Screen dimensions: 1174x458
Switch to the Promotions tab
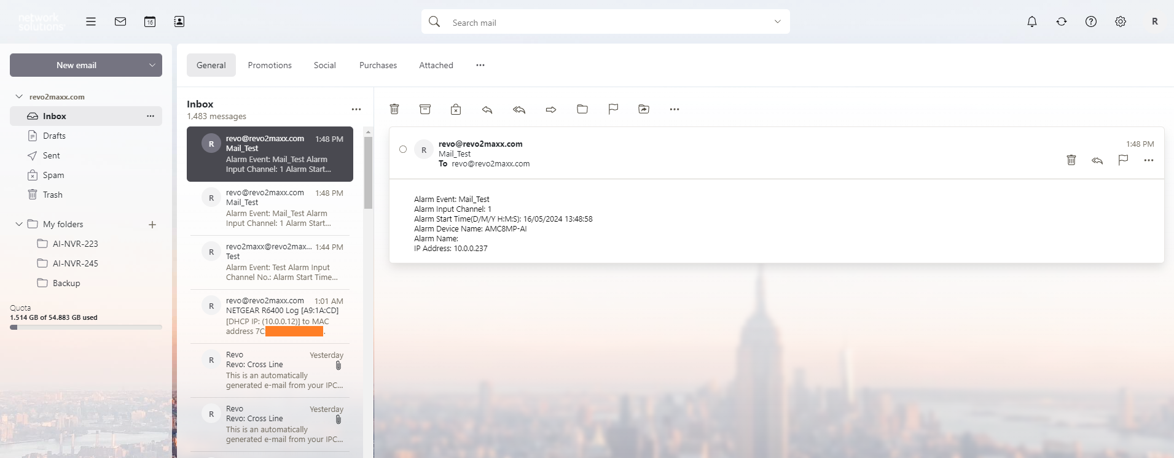point(270,65)
